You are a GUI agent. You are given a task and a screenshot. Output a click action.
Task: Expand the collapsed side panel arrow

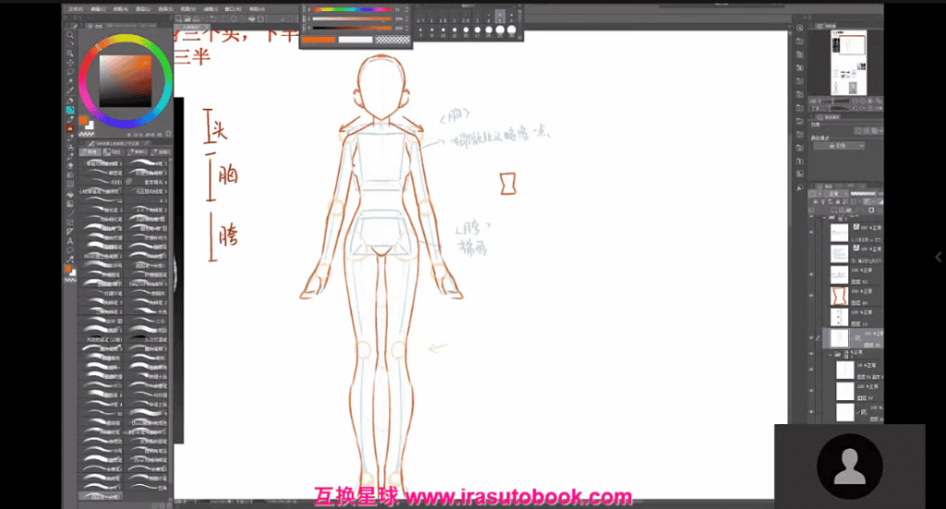click(x=932, y=251)
